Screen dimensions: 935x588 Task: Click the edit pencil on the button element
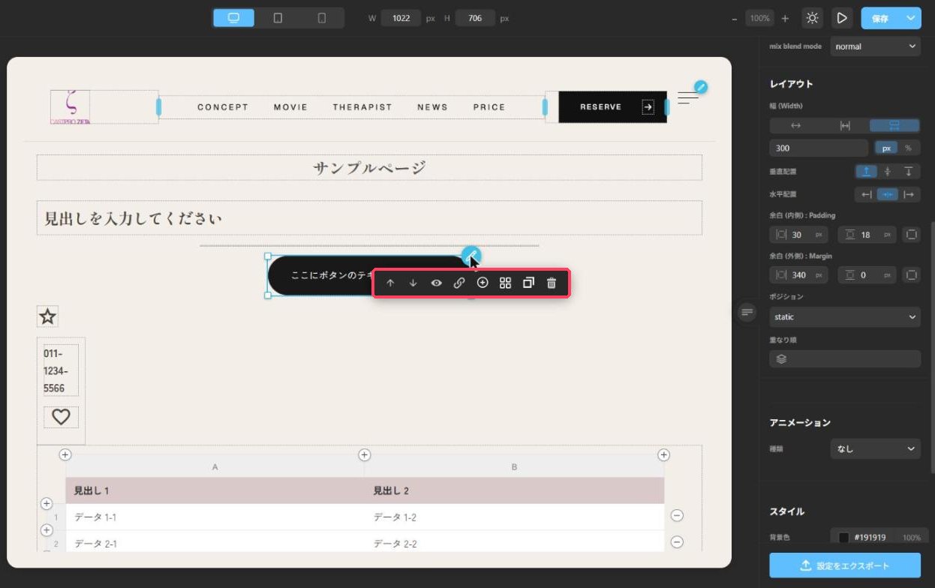tap(471, 256)
